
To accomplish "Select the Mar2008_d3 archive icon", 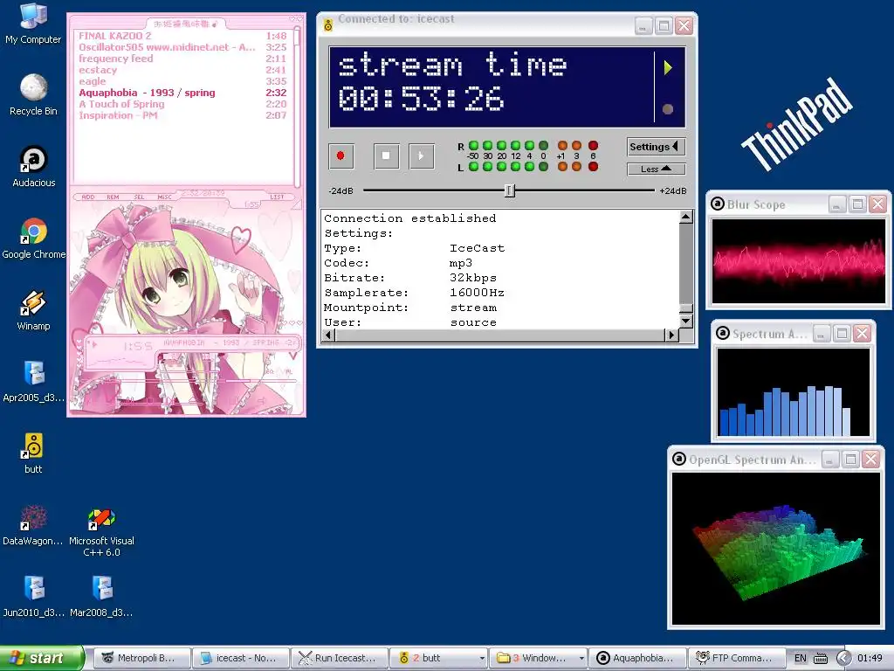I will [x=101, y=597].
